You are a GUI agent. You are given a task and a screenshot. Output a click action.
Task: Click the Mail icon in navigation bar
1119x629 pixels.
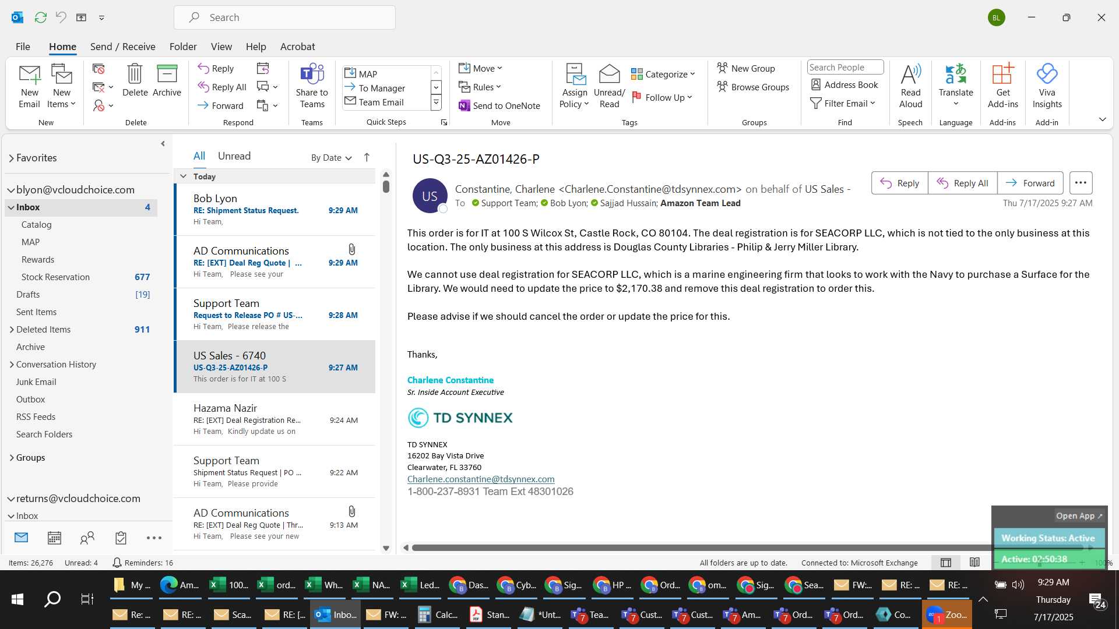(21, 538)
